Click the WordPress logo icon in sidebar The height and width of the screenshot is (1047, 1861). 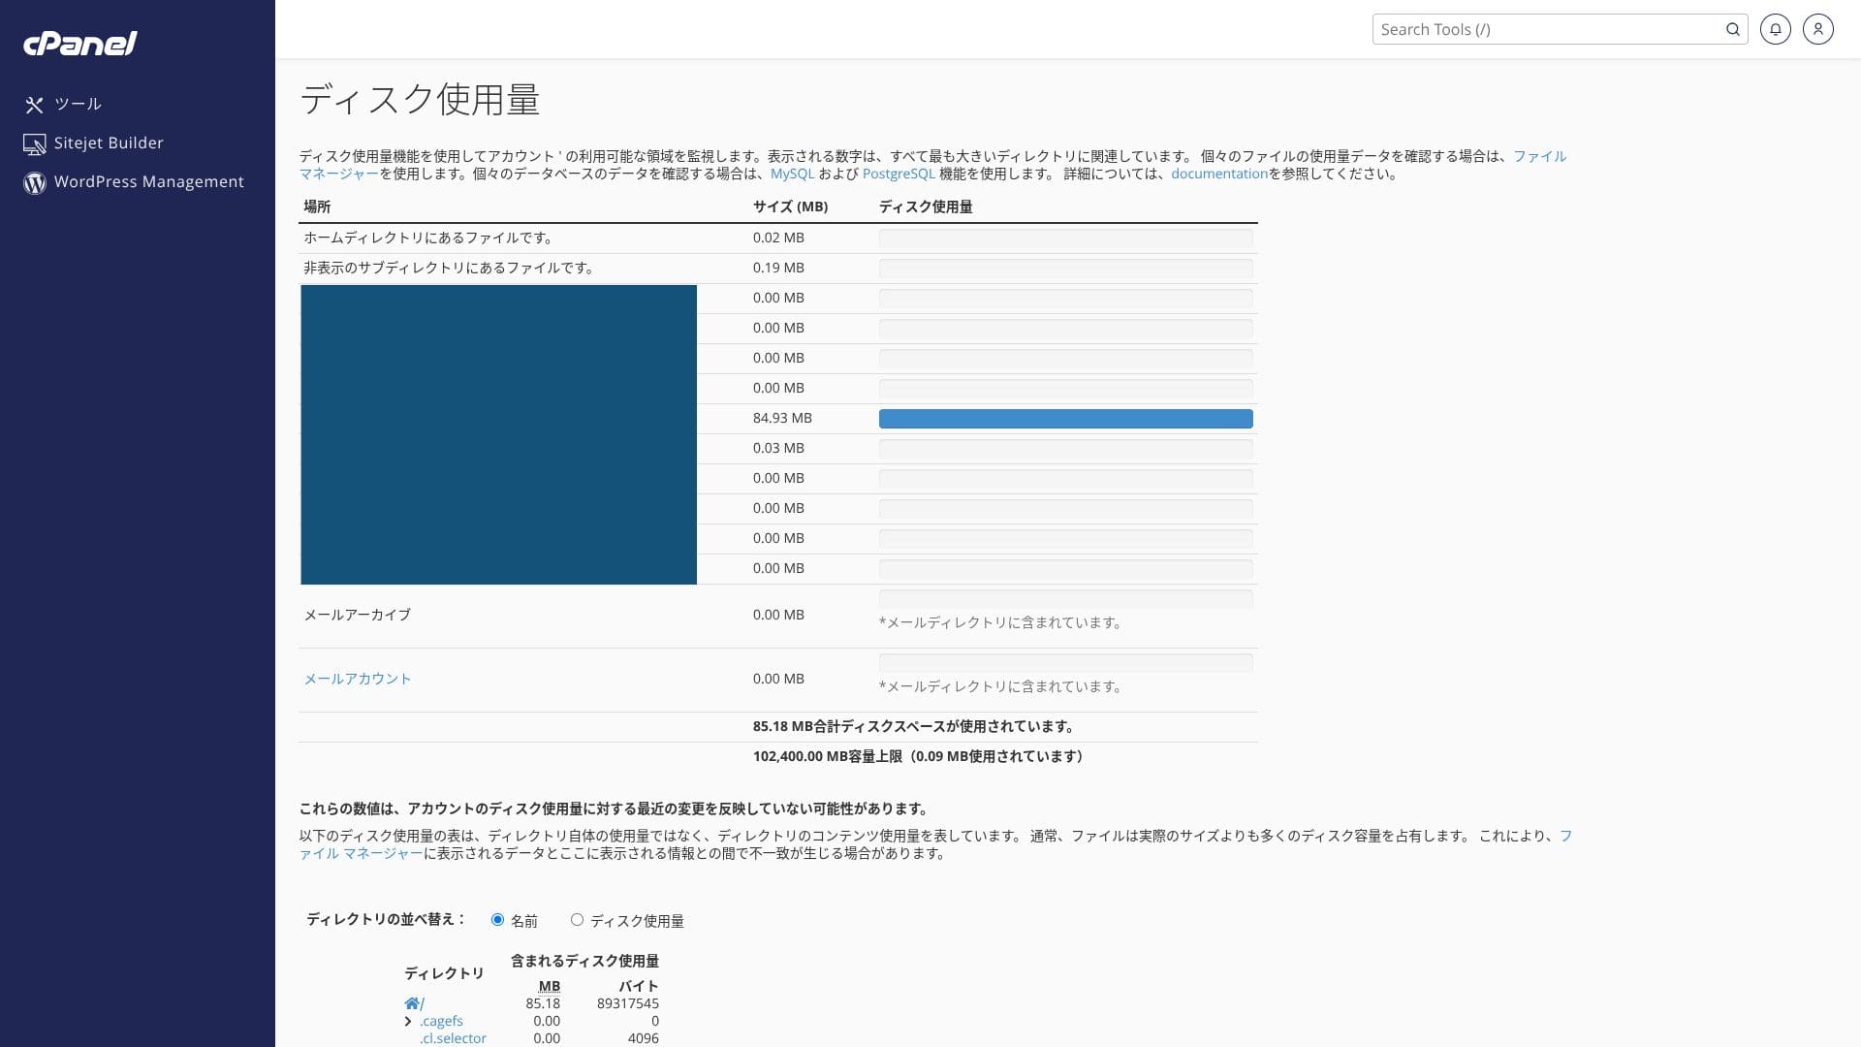[x=35, y=183]
